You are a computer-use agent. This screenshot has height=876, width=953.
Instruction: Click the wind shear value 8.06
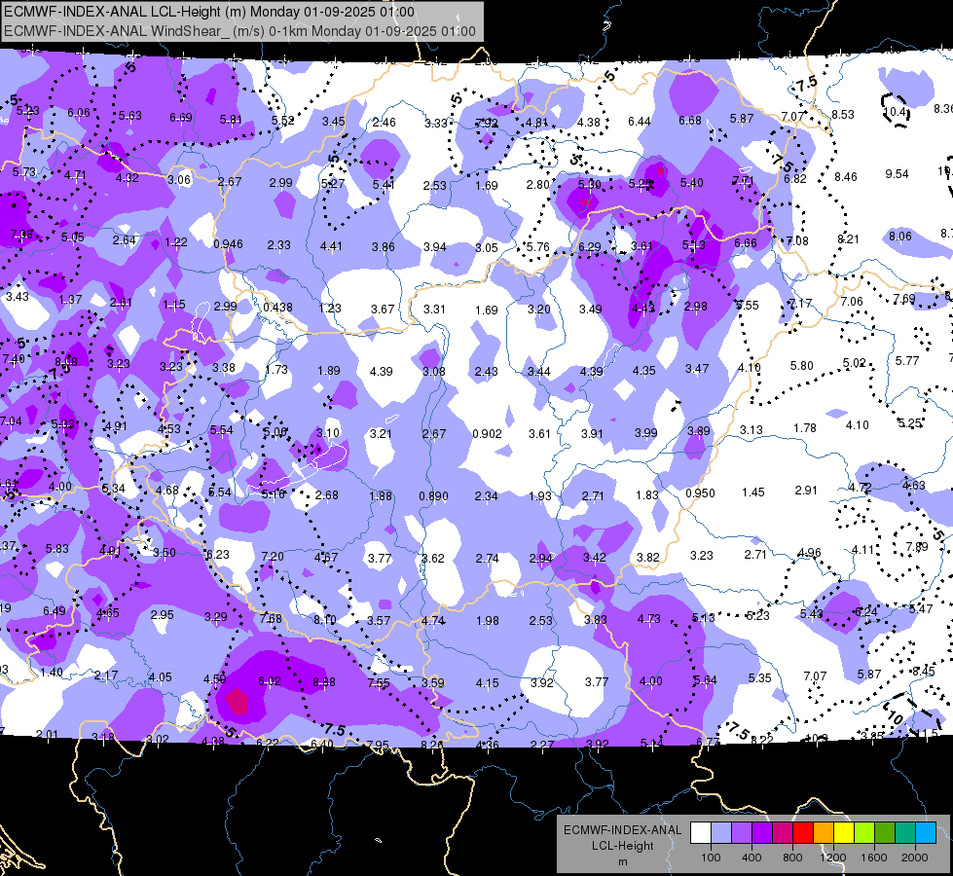point(900,236)
